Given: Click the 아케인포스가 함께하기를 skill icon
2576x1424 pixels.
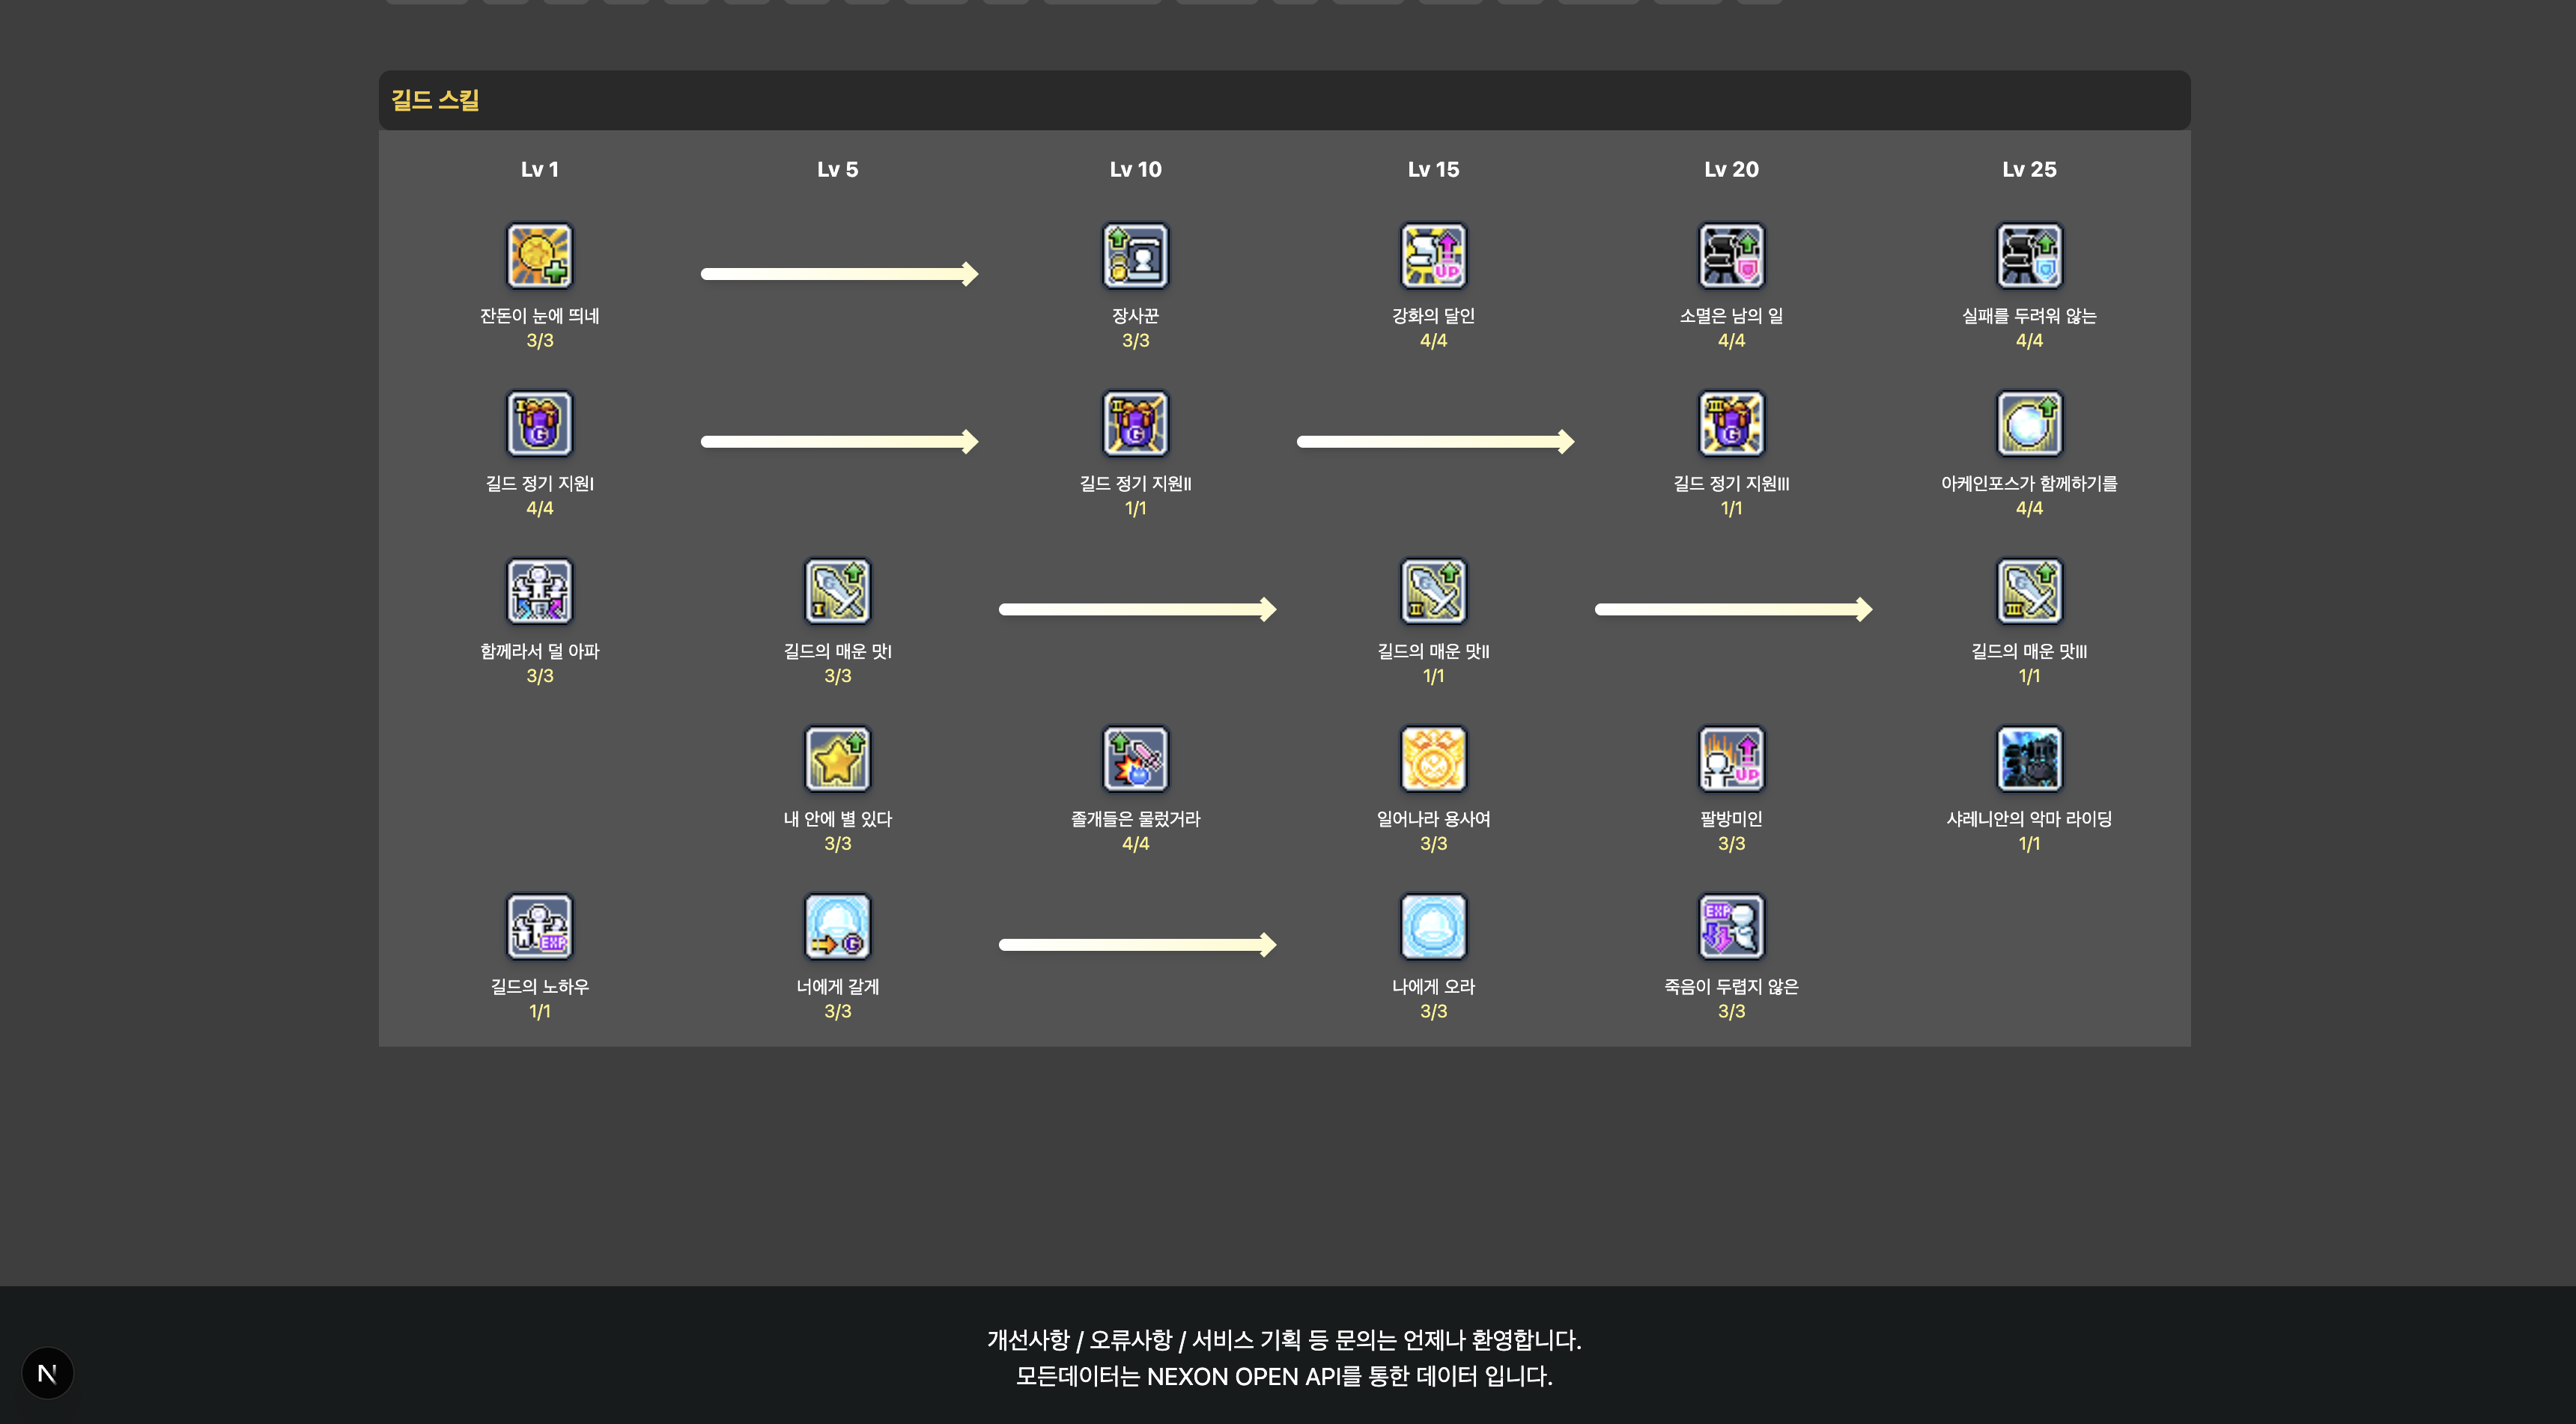Looking at the screenshot, I should coord(2029,423).
